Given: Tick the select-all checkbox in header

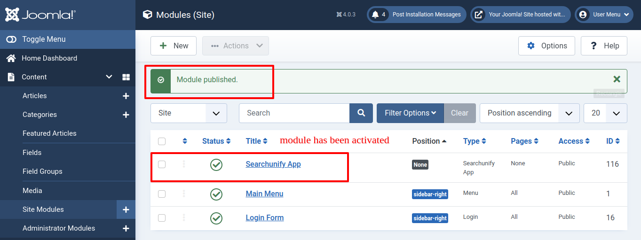Looking at the screenshot, I should (162, 141).
